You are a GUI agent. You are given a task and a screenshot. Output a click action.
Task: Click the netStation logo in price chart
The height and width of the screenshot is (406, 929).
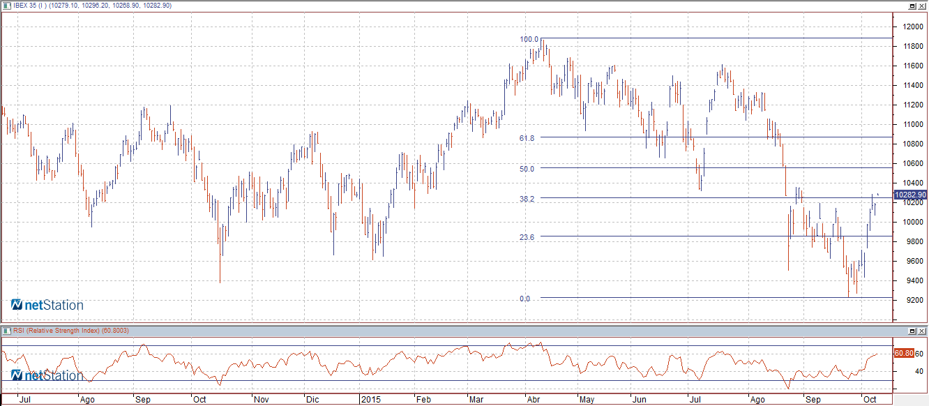(x=47, y=305)
